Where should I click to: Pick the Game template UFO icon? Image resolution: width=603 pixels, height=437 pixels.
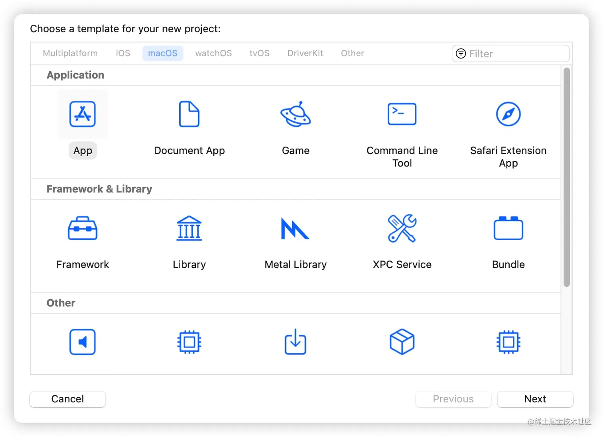(x=296, y=114)
